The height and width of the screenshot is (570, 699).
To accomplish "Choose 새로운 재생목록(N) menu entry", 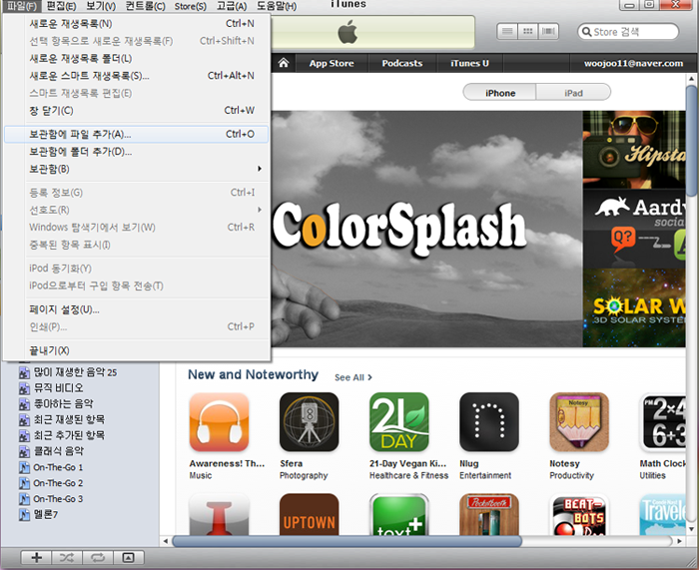I will coord(137,23).
